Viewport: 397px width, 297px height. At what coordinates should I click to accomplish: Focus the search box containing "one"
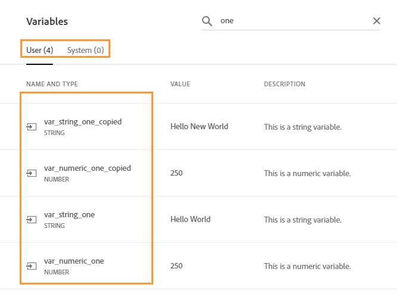tap(292, 21)
